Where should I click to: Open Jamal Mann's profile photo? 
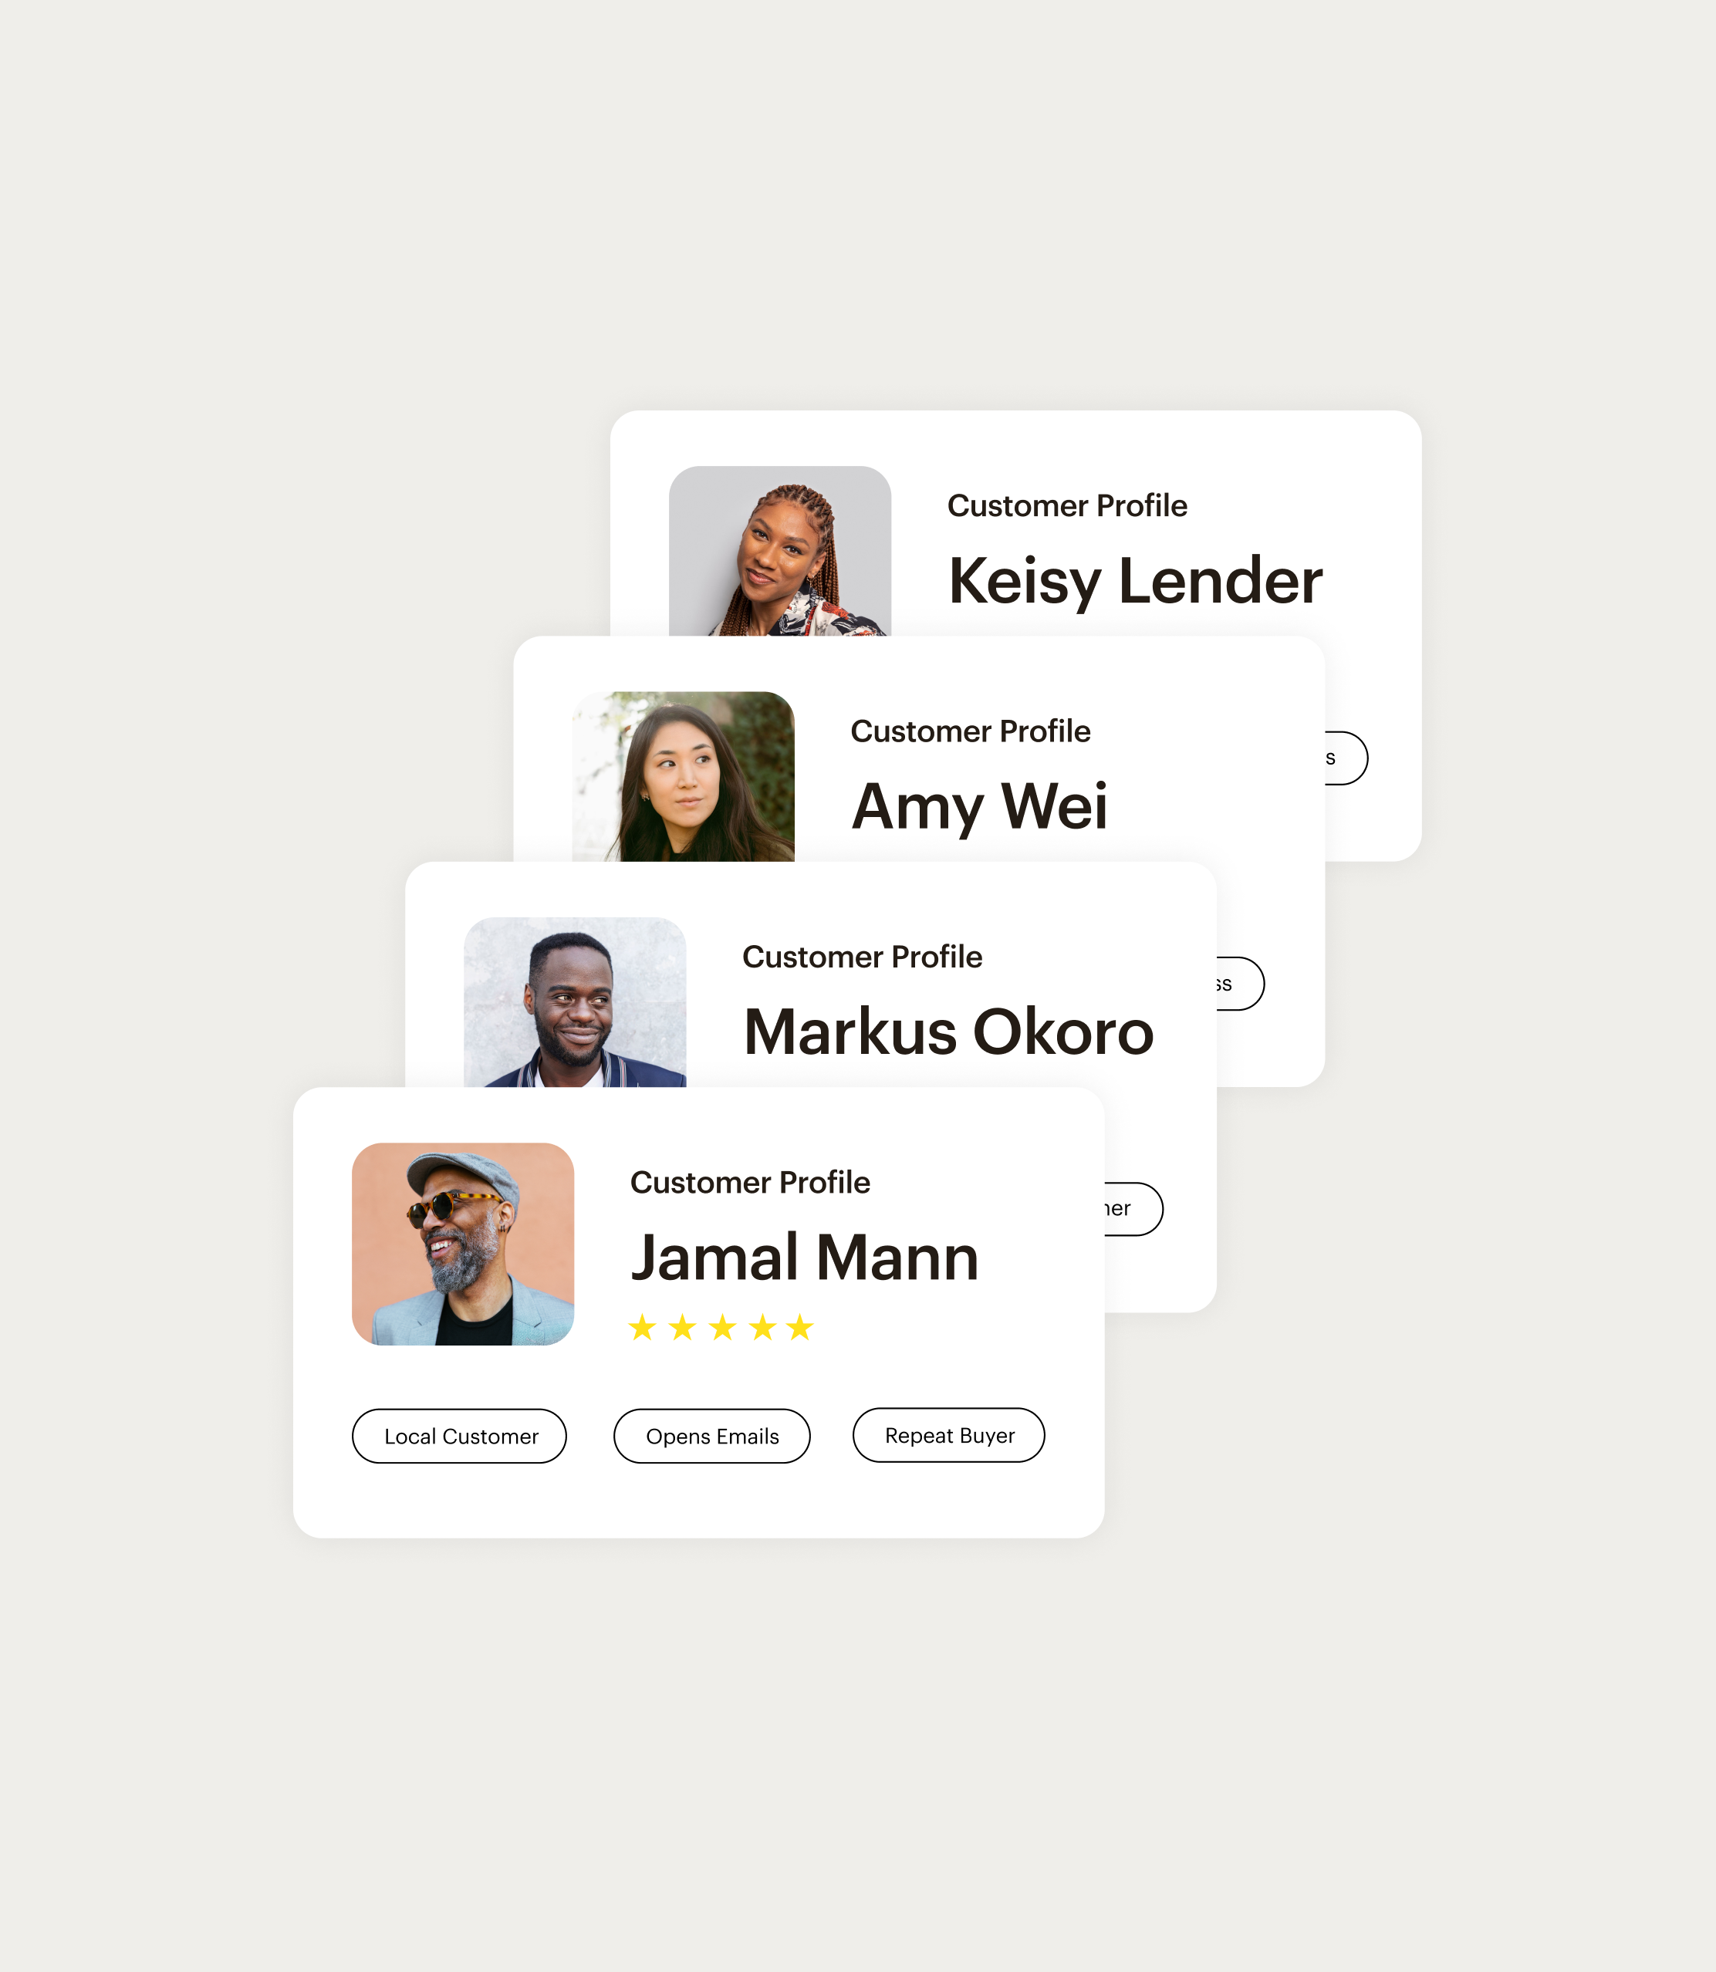tap(462, 1244)
